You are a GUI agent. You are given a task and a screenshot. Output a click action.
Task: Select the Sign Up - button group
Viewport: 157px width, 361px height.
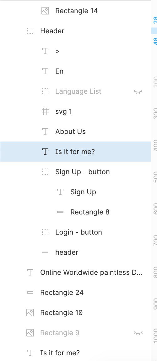75,172
